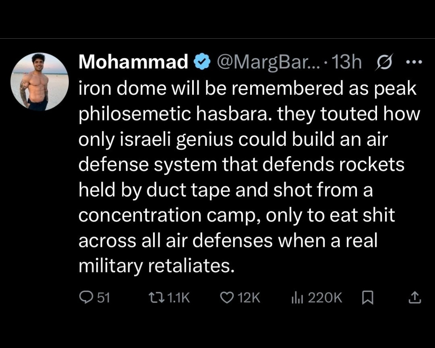Image resolution: width=435 pixels, height=348 pixels.
Task: View analytics via the 220K views icon
Action: point(297,298)
